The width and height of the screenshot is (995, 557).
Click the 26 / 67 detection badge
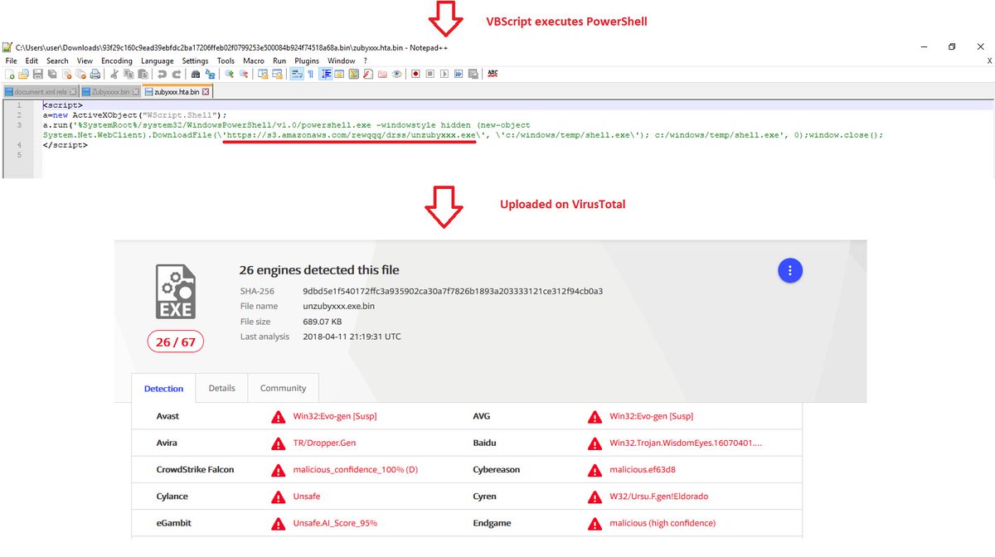pyautogui.click(x=176, y=341)
